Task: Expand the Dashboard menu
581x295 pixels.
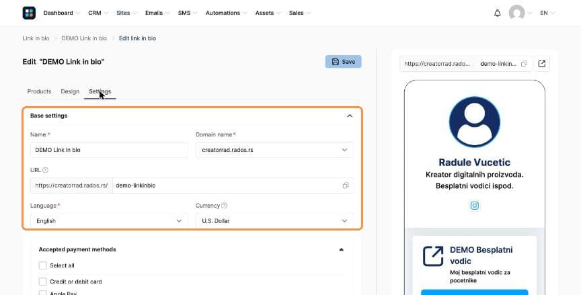Action: (61, 13)
